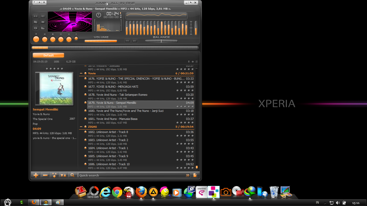Viewport: 367px width, 206px height.
Task: Rate the track using stars above album art
Action: tap(54, 69)
